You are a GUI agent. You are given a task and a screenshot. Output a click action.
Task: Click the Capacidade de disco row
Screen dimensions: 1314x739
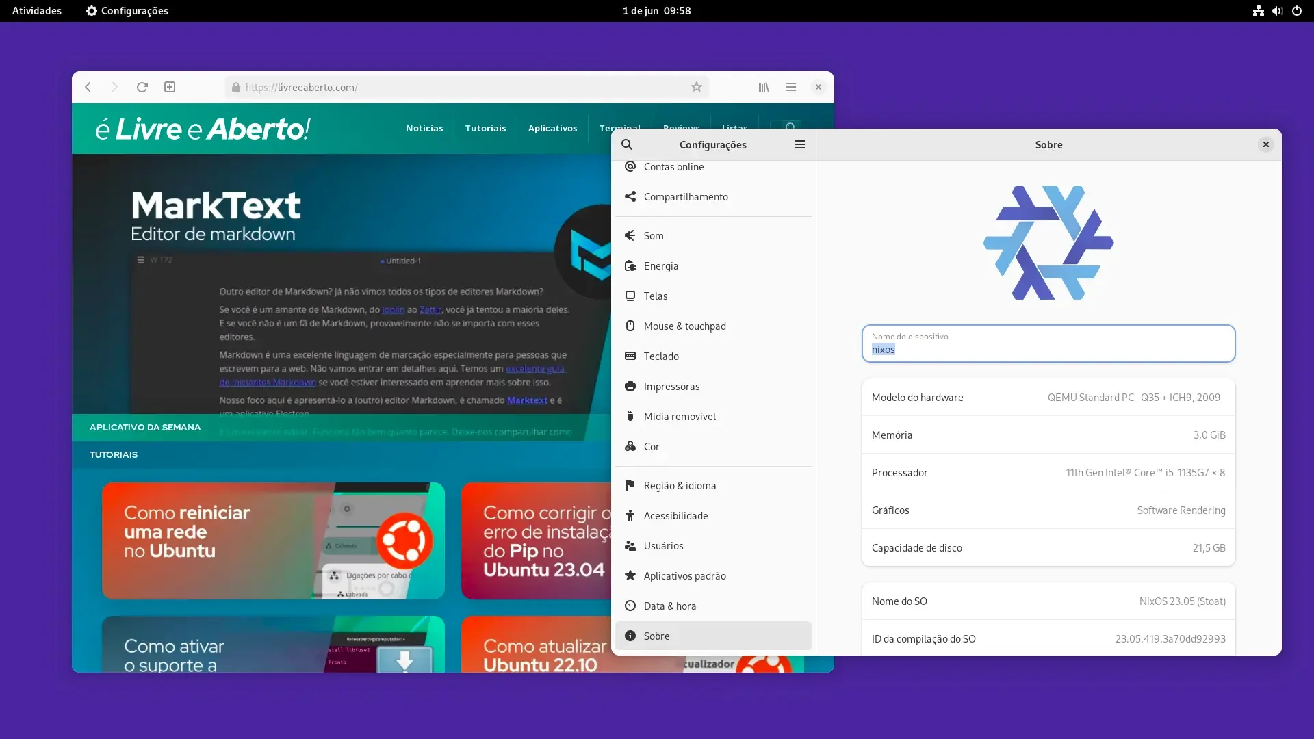[1048, 548]
